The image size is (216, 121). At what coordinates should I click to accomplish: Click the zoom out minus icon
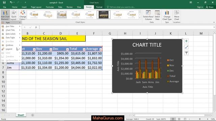(189, 119)
